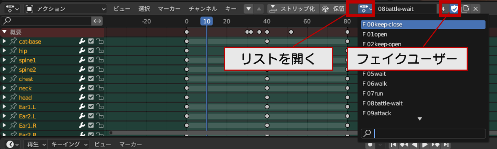Click jump to start playback icon
The height and width of the screenshot is (149, 497).
coord(393,144)
